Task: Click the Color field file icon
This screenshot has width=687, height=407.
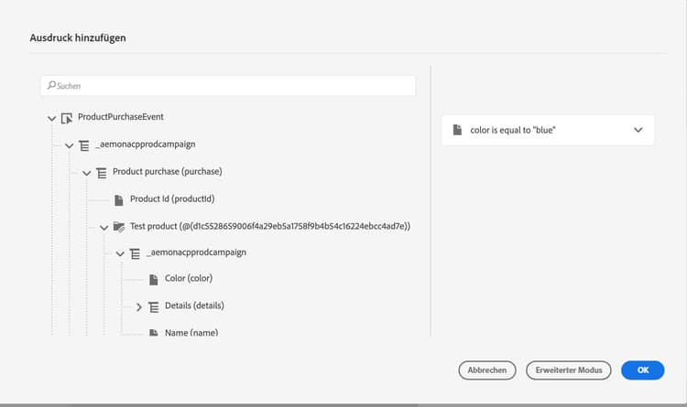Action: click(153, 279)
